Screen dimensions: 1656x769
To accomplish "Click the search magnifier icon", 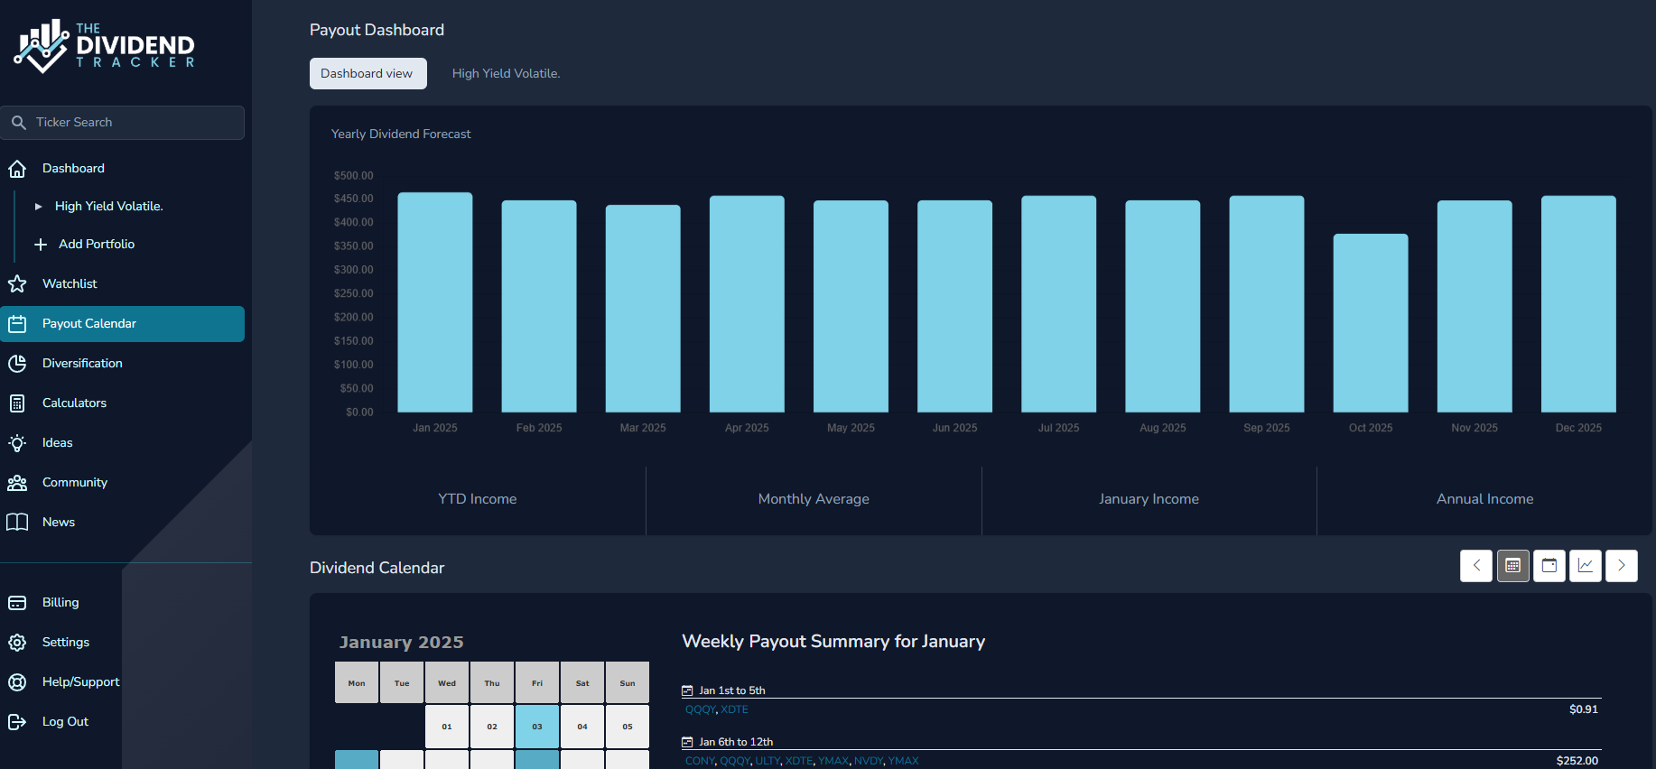I will (18, 122).
